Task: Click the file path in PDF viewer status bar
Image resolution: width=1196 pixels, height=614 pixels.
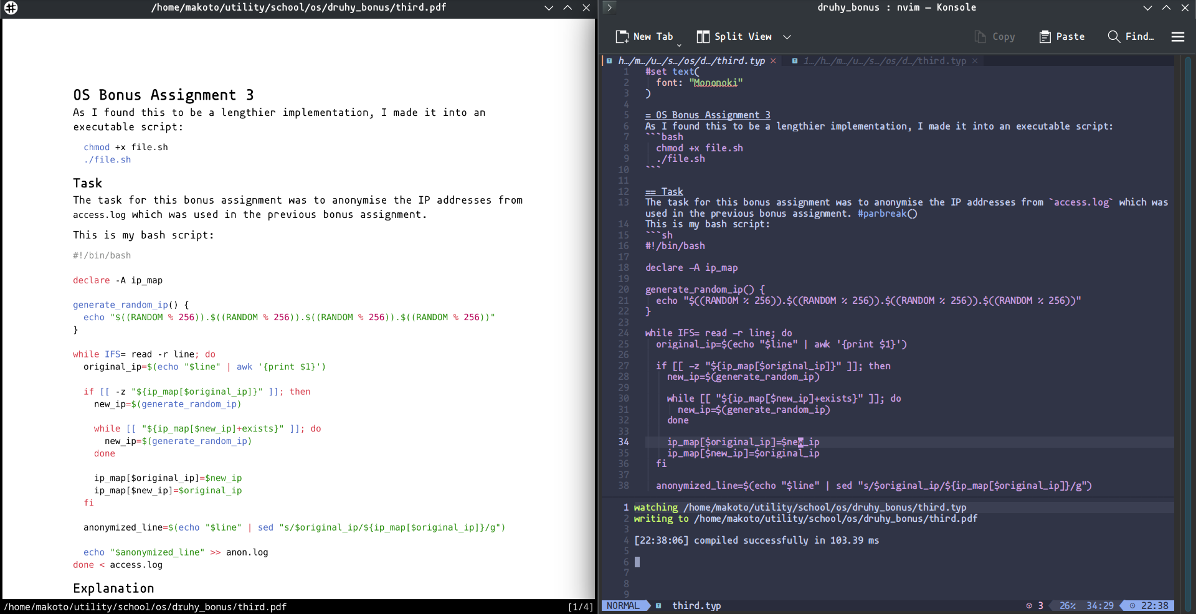Action: tap(145, 607)
